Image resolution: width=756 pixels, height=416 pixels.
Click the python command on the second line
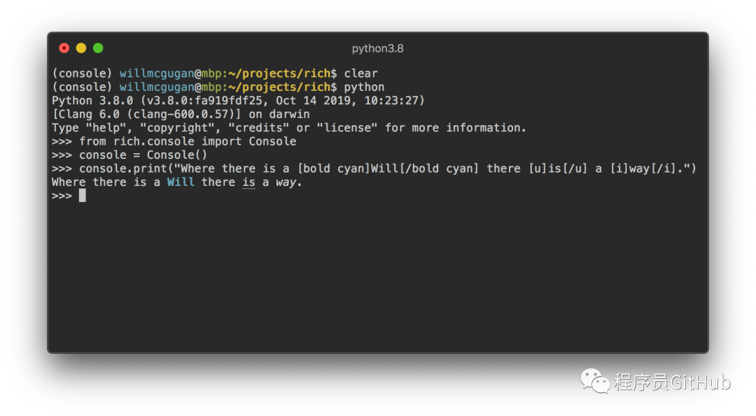(364, 87)
